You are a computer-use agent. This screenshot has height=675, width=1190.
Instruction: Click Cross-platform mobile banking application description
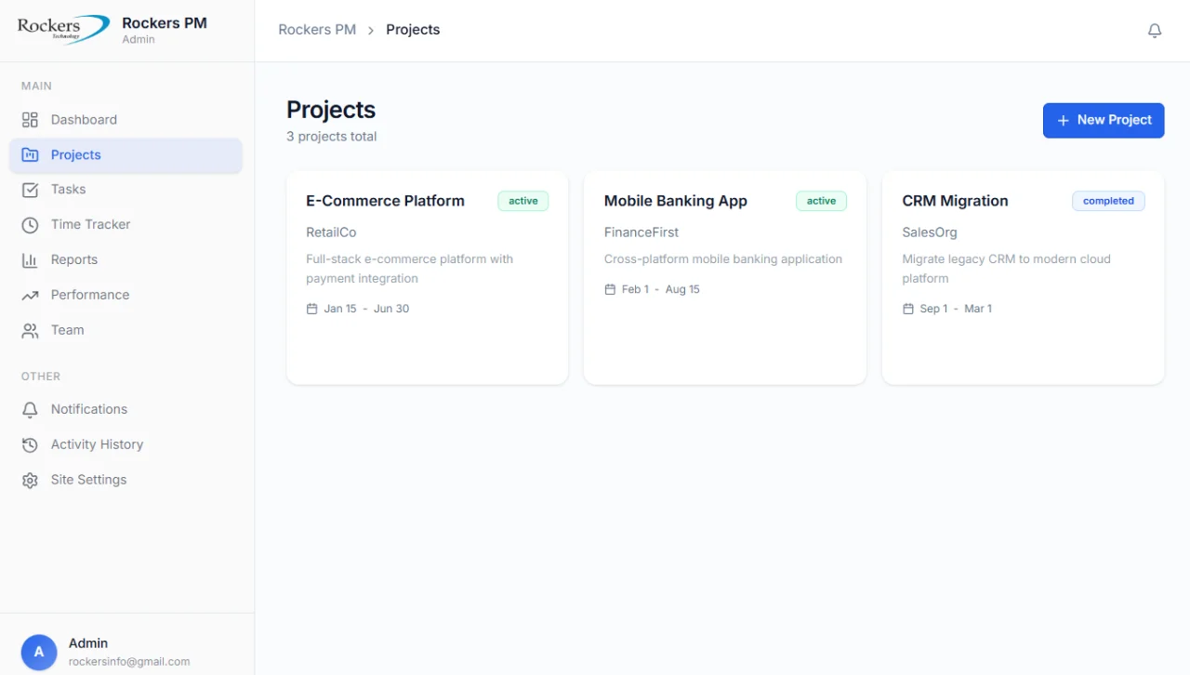coord(723,259)
